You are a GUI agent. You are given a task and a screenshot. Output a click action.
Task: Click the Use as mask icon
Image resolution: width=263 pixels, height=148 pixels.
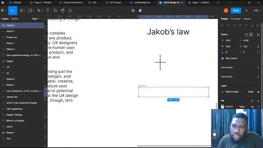tap(141, 11)
